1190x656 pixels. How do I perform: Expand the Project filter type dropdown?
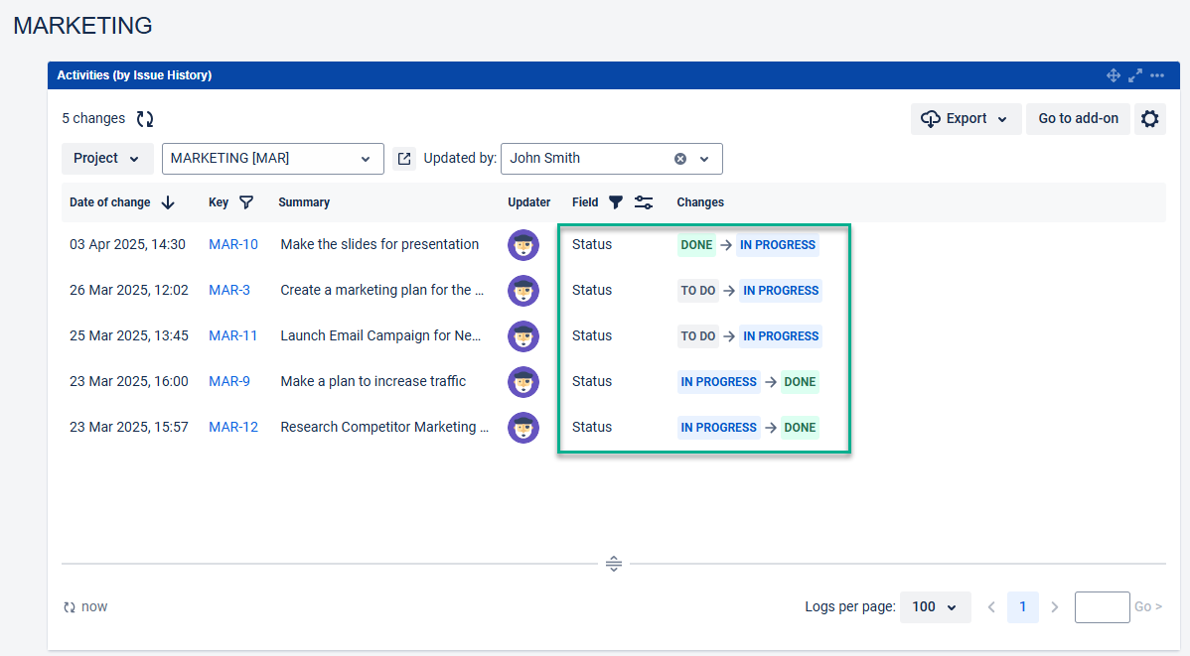click(107, 159)
